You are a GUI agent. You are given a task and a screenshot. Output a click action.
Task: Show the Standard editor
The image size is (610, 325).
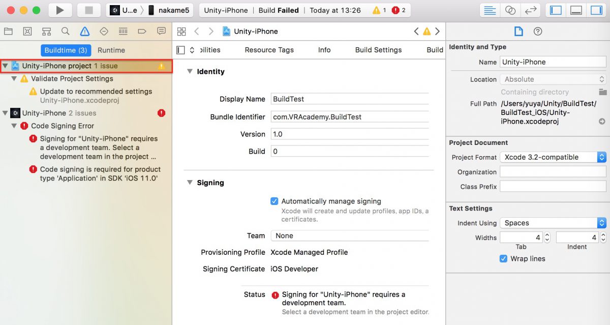[490, 10]
